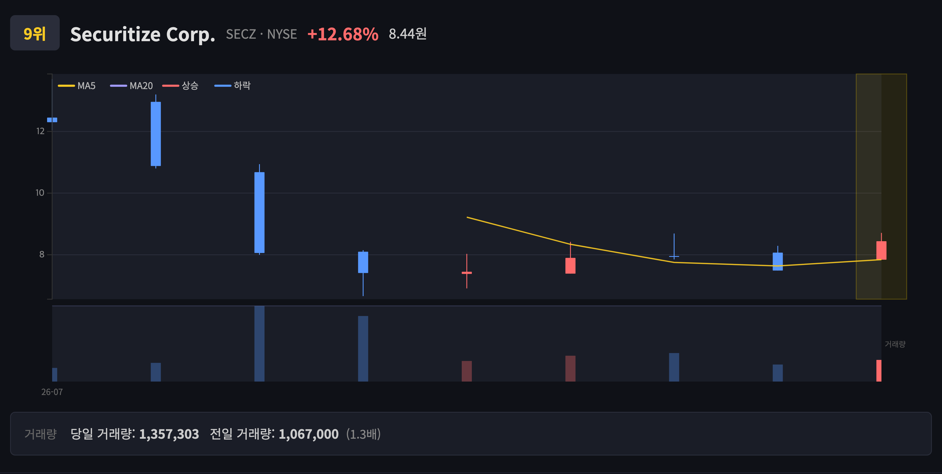Open the Securitize Corp. stock title
Image resolution: width=942 pixels, height=474 pixels.
click(x=143, y=34)
